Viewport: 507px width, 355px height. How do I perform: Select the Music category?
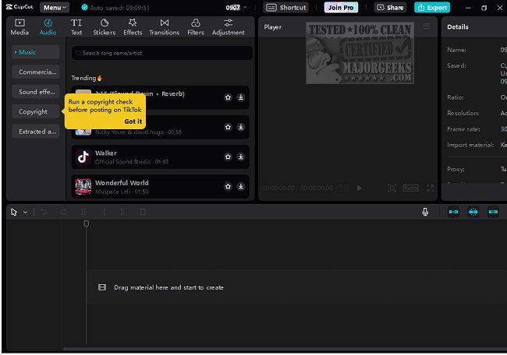click(x=36, y=52)
